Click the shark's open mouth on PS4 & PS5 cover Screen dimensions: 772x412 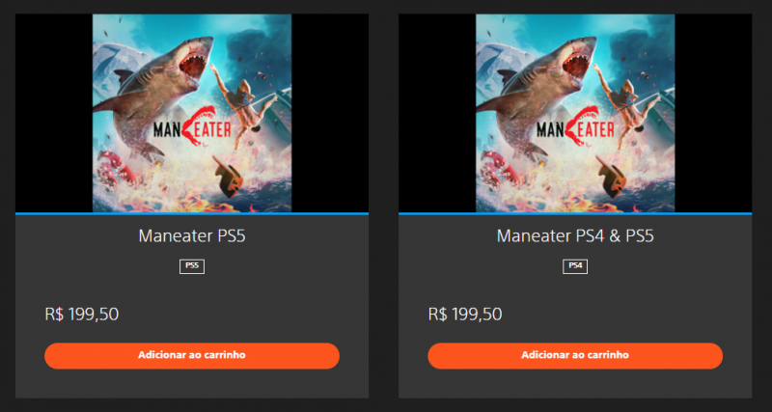[x=576, y=65]
